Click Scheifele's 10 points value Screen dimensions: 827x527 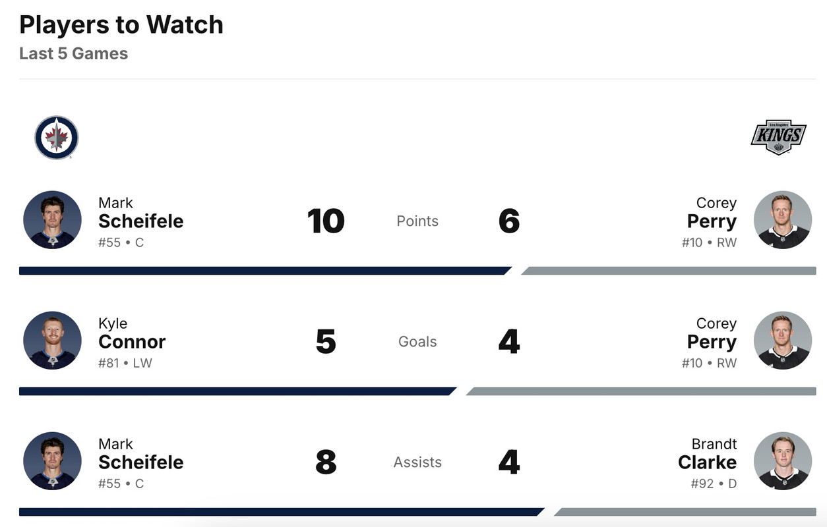click(x=326, y=221)
